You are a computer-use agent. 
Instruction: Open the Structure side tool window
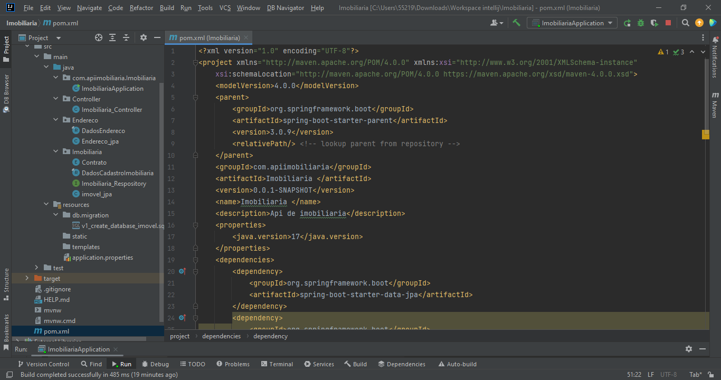click(6, 284)
